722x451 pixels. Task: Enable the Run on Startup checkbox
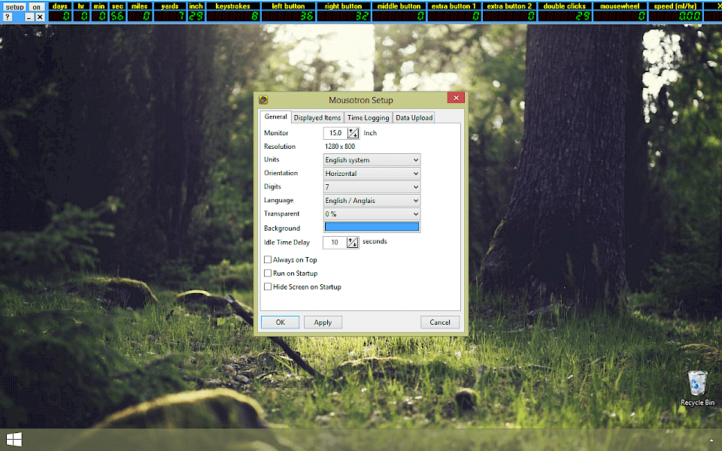[268, 273]
